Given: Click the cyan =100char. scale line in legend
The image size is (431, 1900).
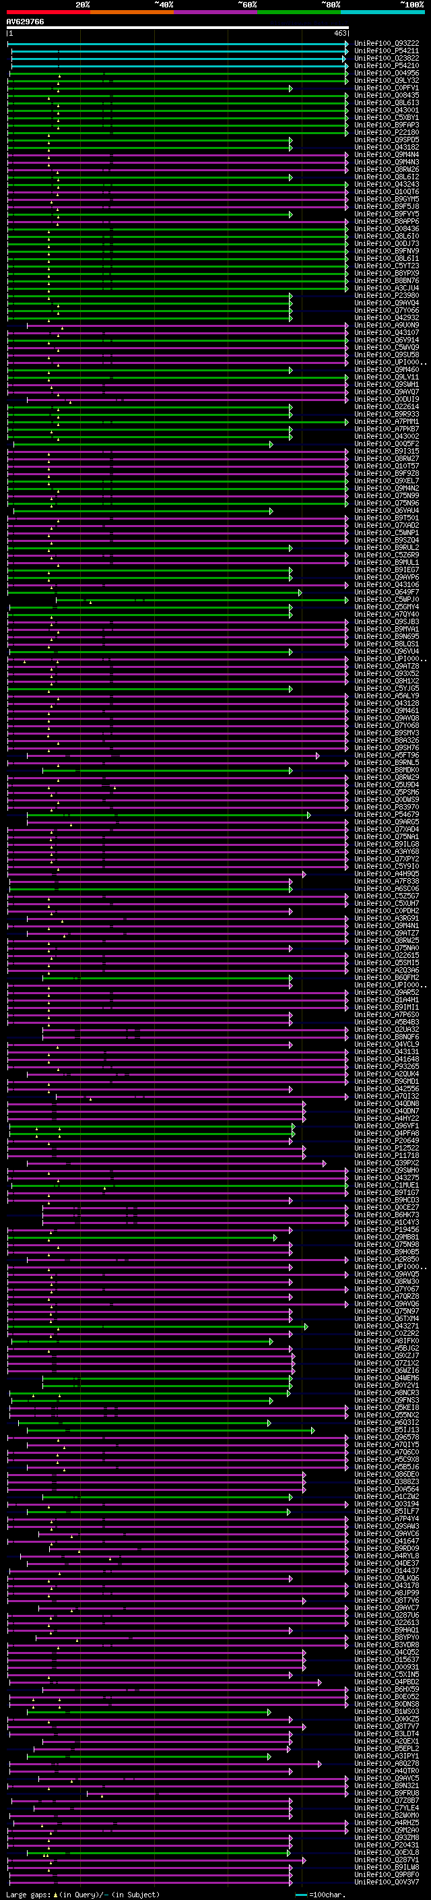Looking at the screenshot, I should pyautogui.click(x=301, y=1894).
